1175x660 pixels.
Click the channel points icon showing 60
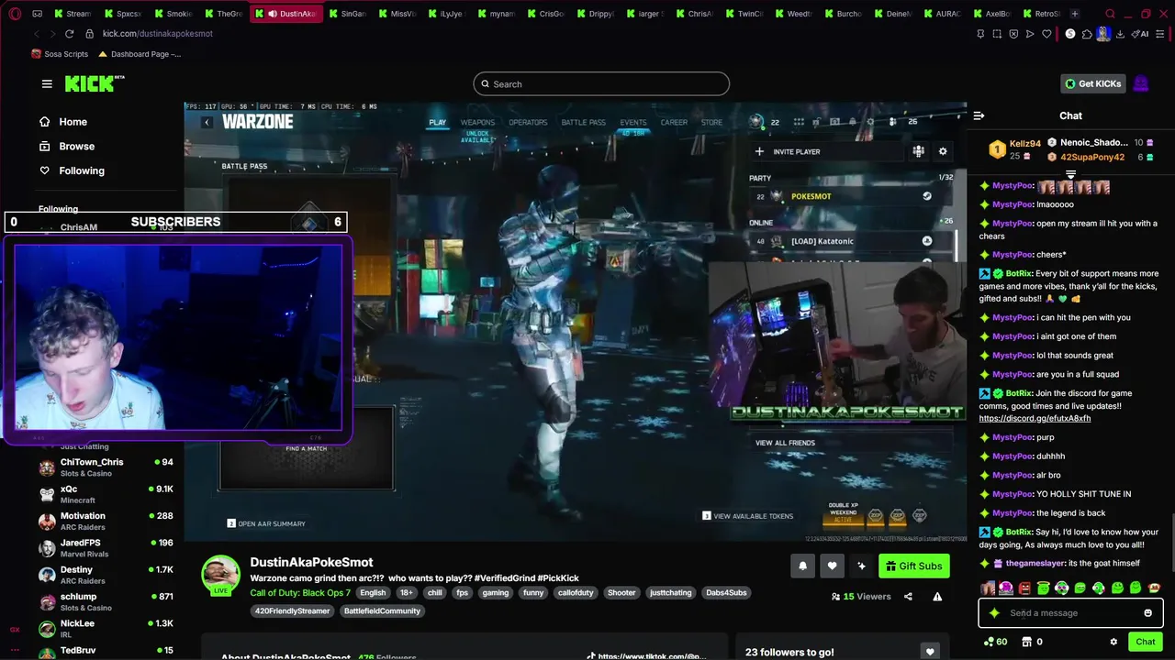click(995, 642)
